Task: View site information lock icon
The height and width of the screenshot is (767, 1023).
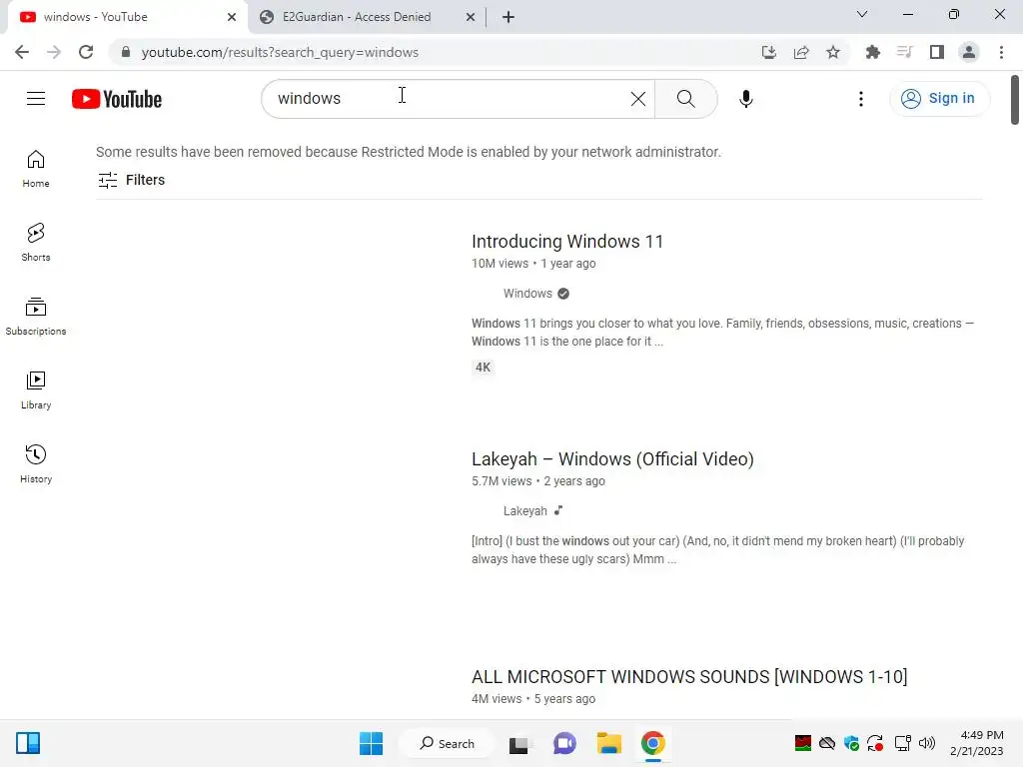Action: (126, 52)
